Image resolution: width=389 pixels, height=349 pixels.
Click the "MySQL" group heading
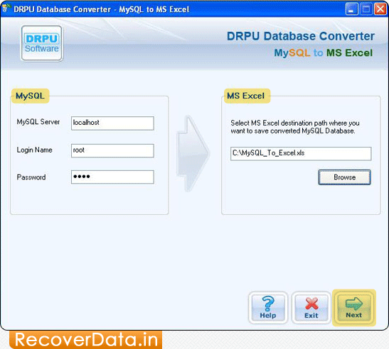(x=30, y=96)
